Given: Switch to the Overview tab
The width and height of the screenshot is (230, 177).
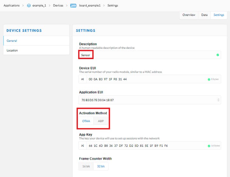Looking at the screenshot, I should point(189,15).
